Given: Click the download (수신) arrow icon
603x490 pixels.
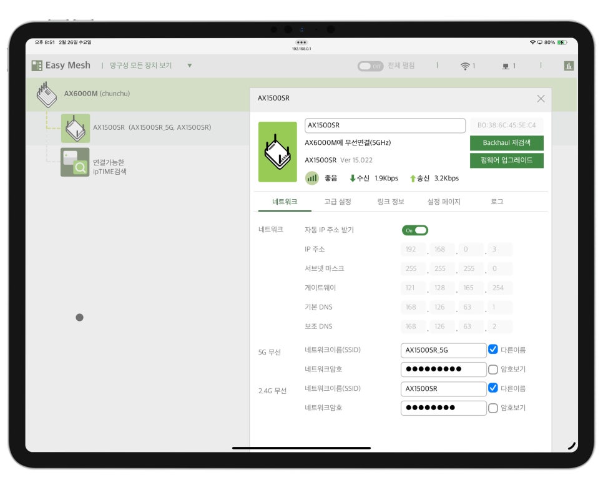Looking at the screenshot, I should (x=352, y=179).
